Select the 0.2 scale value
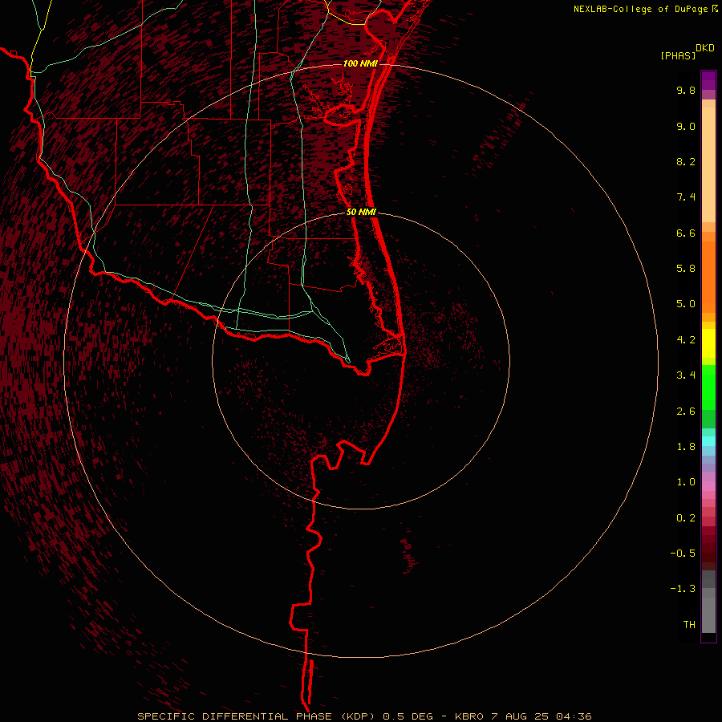The height and width of the screenshot is (722, 722). point(686,517)
